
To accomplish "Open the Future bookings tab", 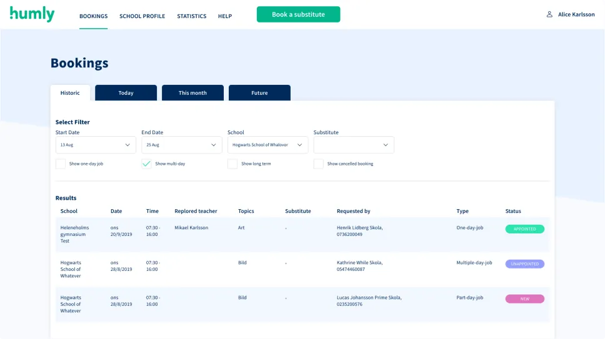I will pos(259,93).
